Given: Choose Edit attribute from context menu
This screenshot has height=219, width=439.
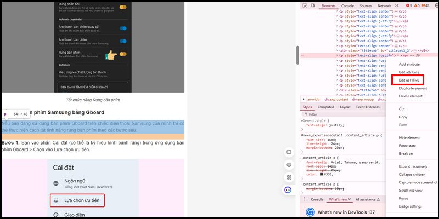Looking at the screenshot, I should point(409,72).
